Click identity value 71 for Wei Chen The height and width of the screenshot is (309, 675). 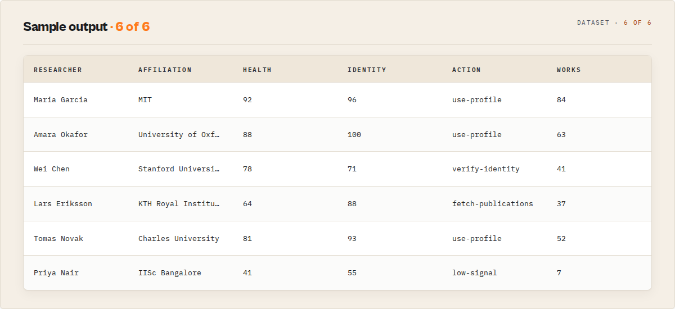pos(352,169)
